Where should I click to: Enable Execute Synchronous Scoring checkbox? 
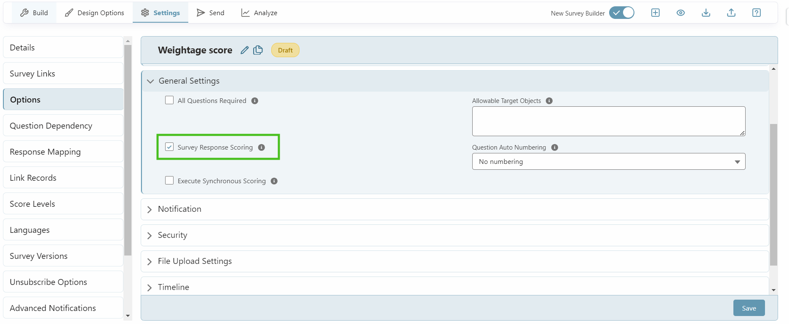[169, 180]
